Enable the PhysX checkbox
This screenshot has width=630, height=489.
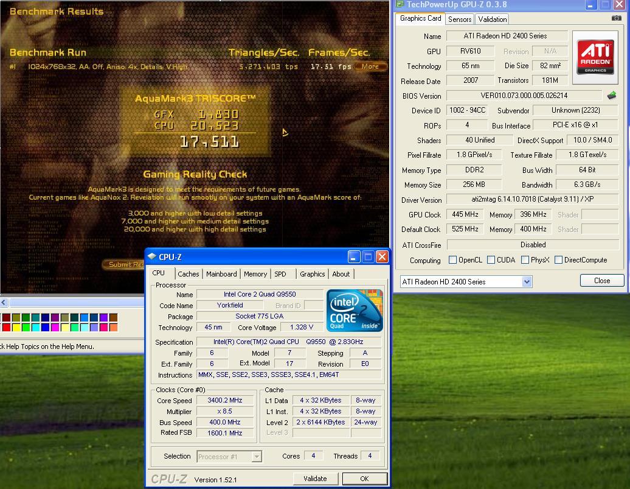coord(525,260)
